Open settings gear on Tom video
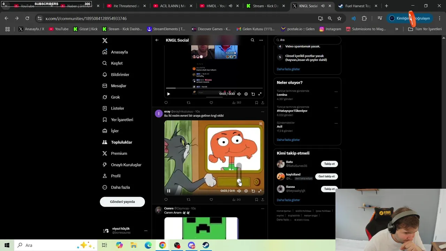The width and height of the screenshot is (446, 251). [x=246, y=191]
